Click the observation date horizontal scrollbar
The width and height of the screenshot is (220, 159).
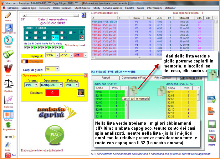(51, 15)
